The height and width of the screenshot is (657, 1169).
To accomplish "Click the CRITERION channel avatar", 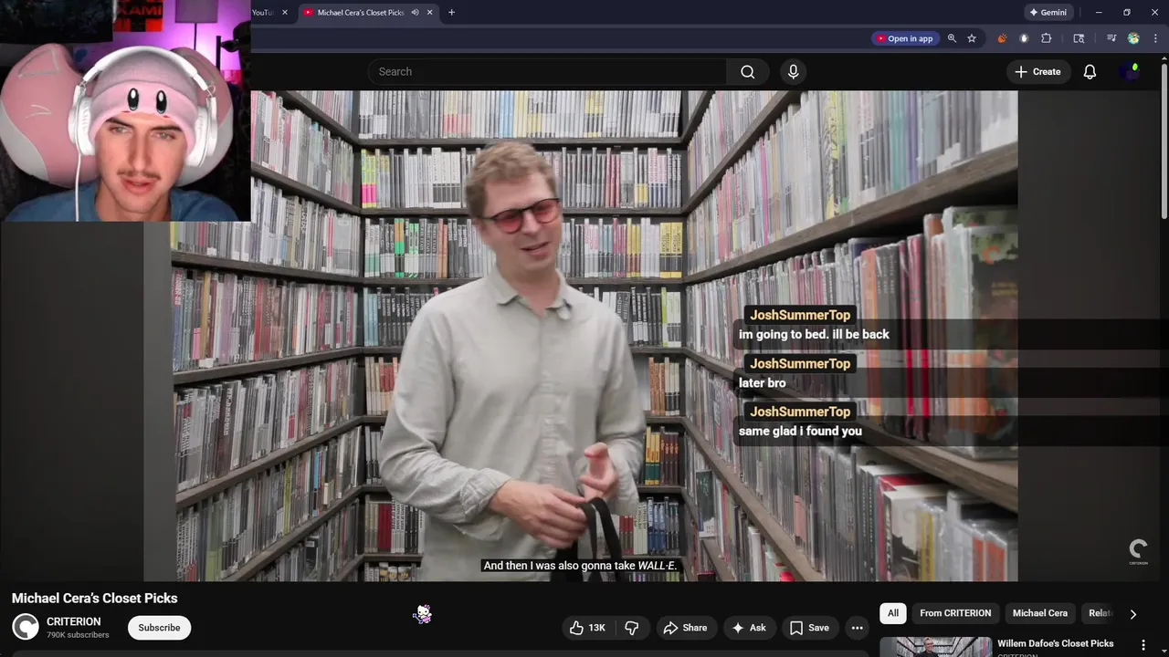I will click(x=26, y=627).
